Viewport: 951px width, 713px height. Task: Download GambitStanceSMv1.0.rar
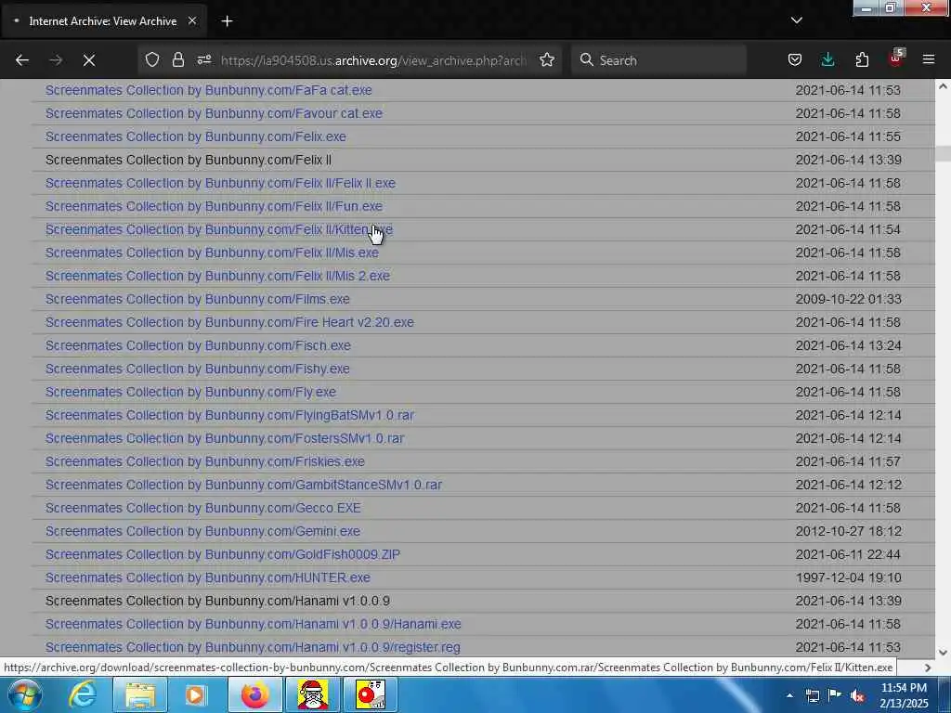pos(244,485)
